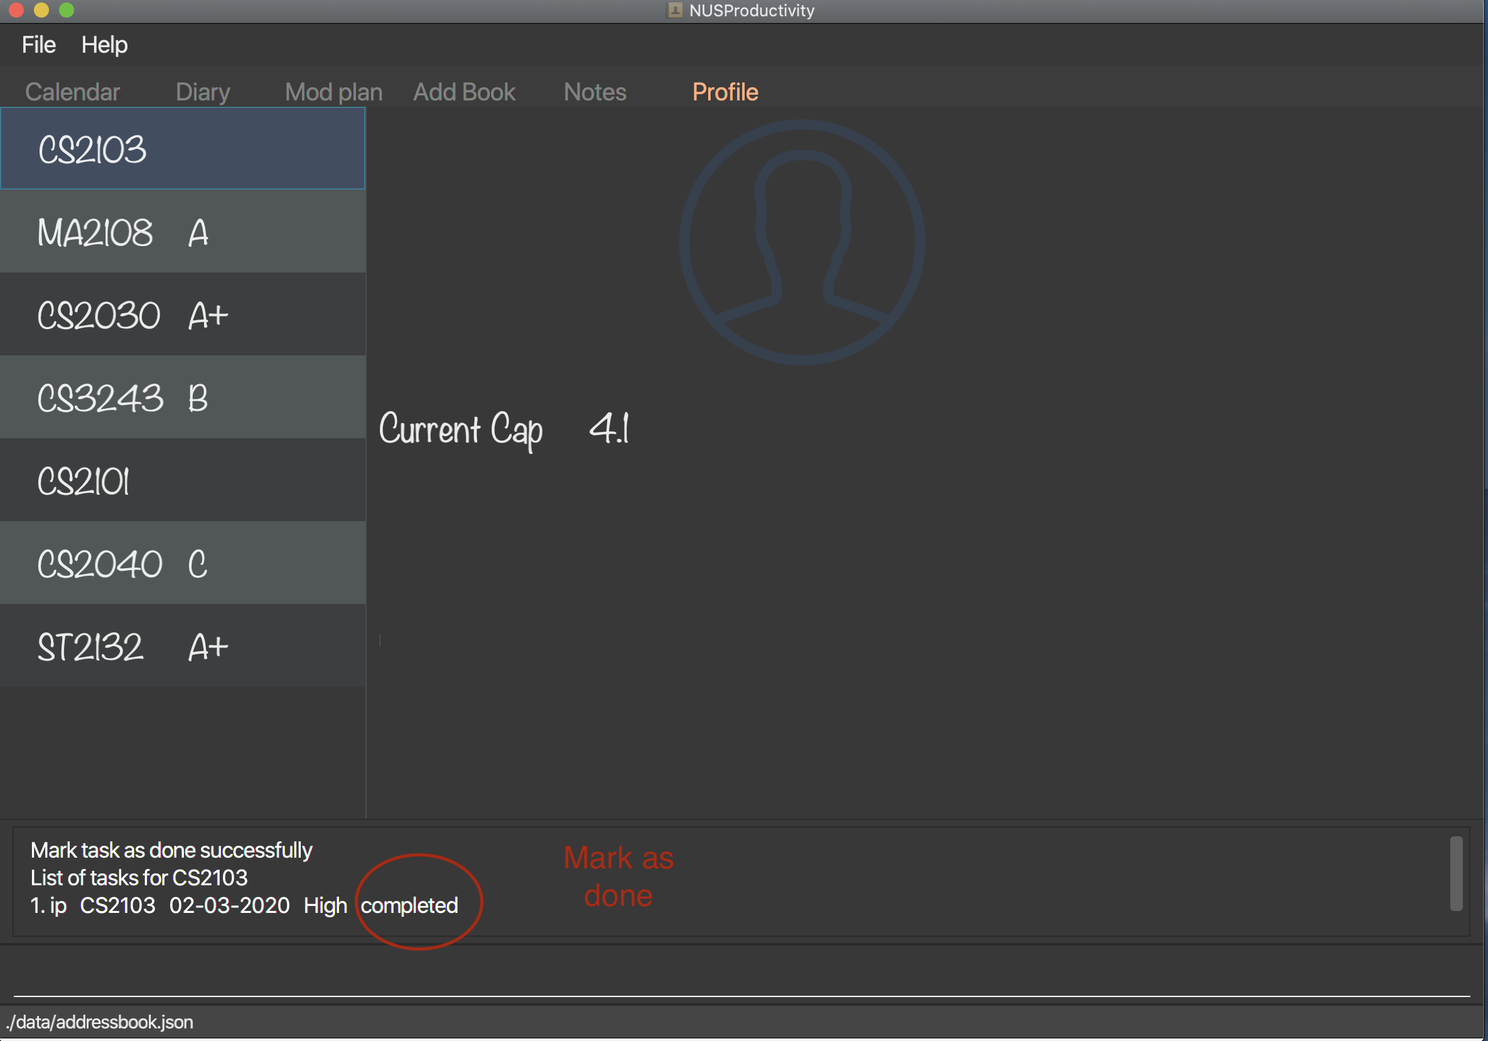Select the Profile tab
The image size is (1488, 1041).
[x=725, y=92]
